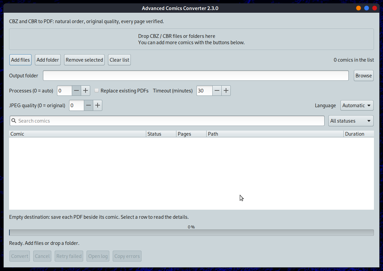Click the 'Empty destination' details text
This screenshot has width=383, height=271.
99,217
